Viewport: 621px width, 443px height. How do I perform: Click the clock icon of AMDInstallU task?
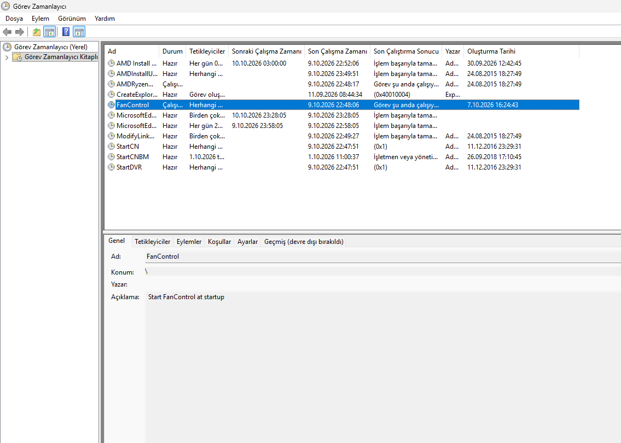111,74
